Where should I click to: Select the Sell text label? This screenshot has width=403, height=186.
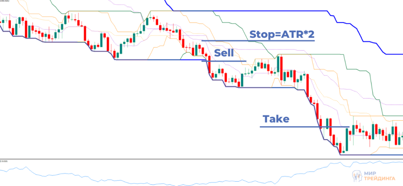coord(224,53)
